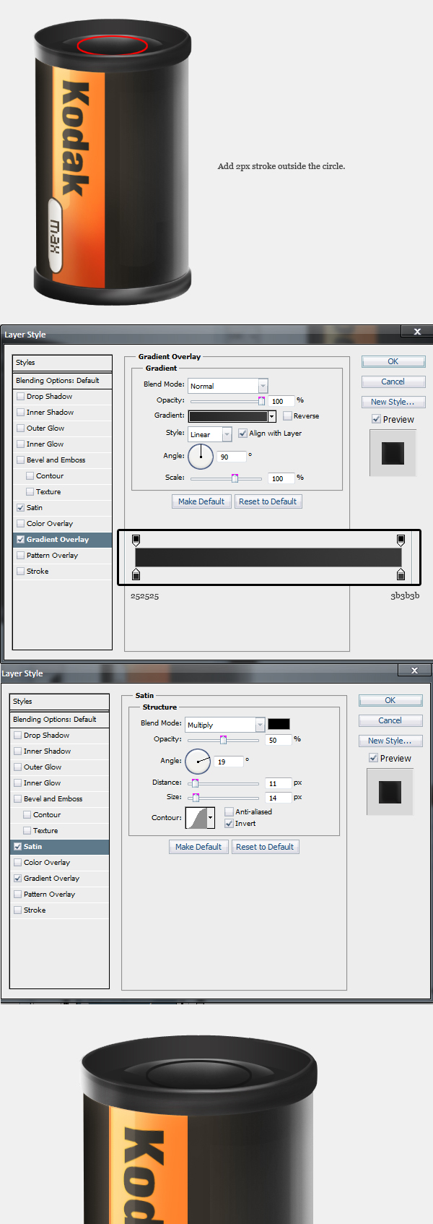Click the Satin Distance value field showing 11
Screen dimensions: 433x1224
pos(278,783)
